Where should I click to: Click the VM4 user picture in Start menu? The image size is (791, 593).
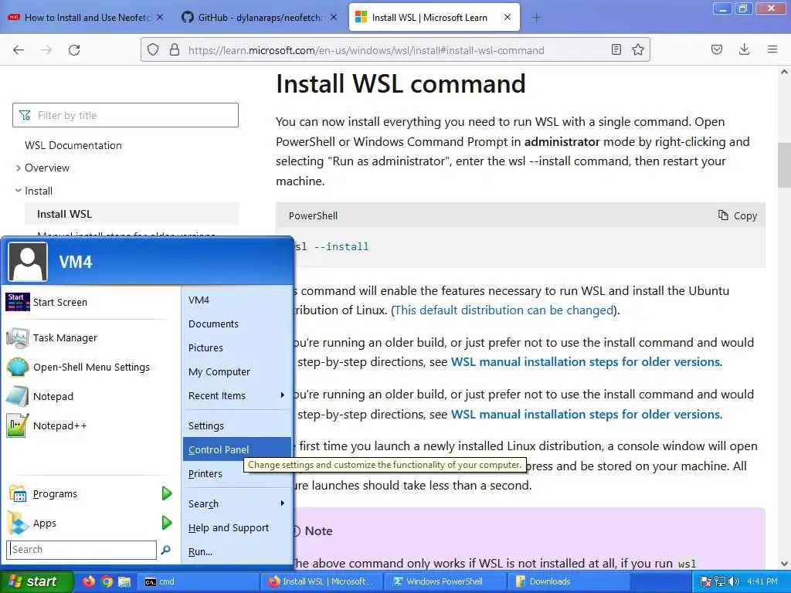pyautogui.click(x=28, y=261)
